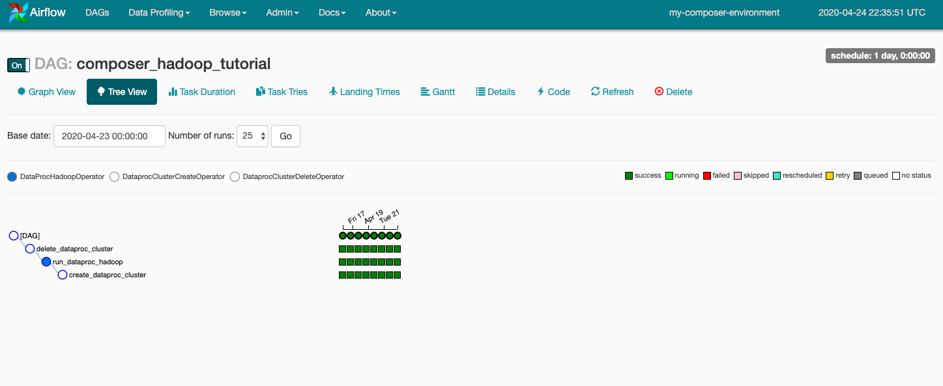This screenshot has width=943, height=386.
Task: Delete the DAG using red Delete icon
Action: point(659,92)
